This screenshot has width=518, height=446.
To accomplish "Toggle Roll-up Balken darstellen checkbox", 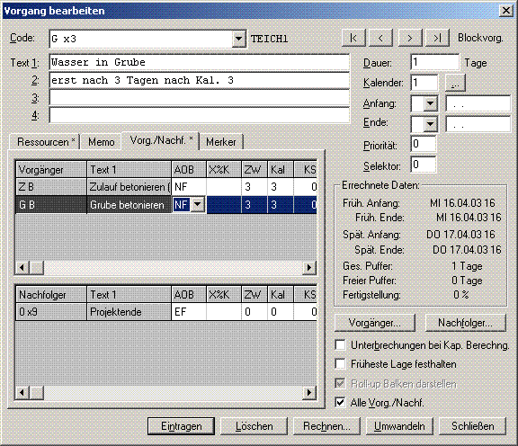I will (x=340, y=384).
